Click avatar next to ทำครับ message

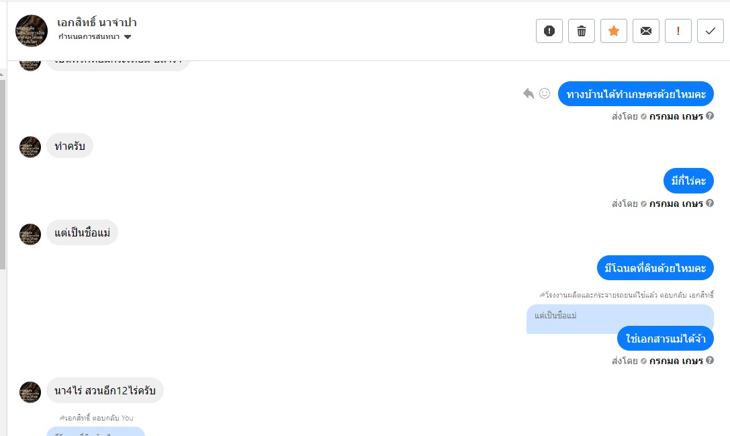click(x=30, y=147)
